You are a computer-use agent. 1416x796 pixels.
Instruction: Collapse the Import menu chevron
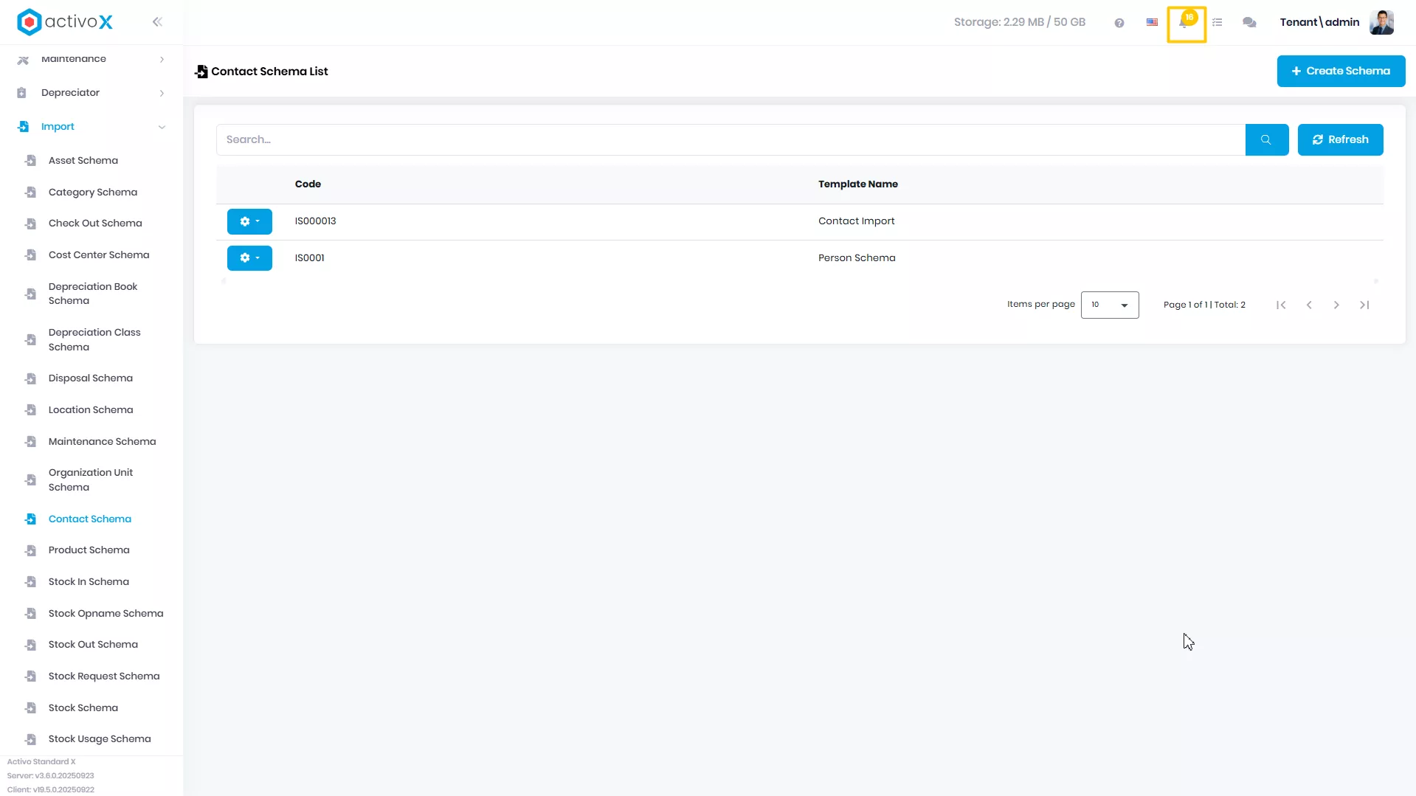[162, 127]
